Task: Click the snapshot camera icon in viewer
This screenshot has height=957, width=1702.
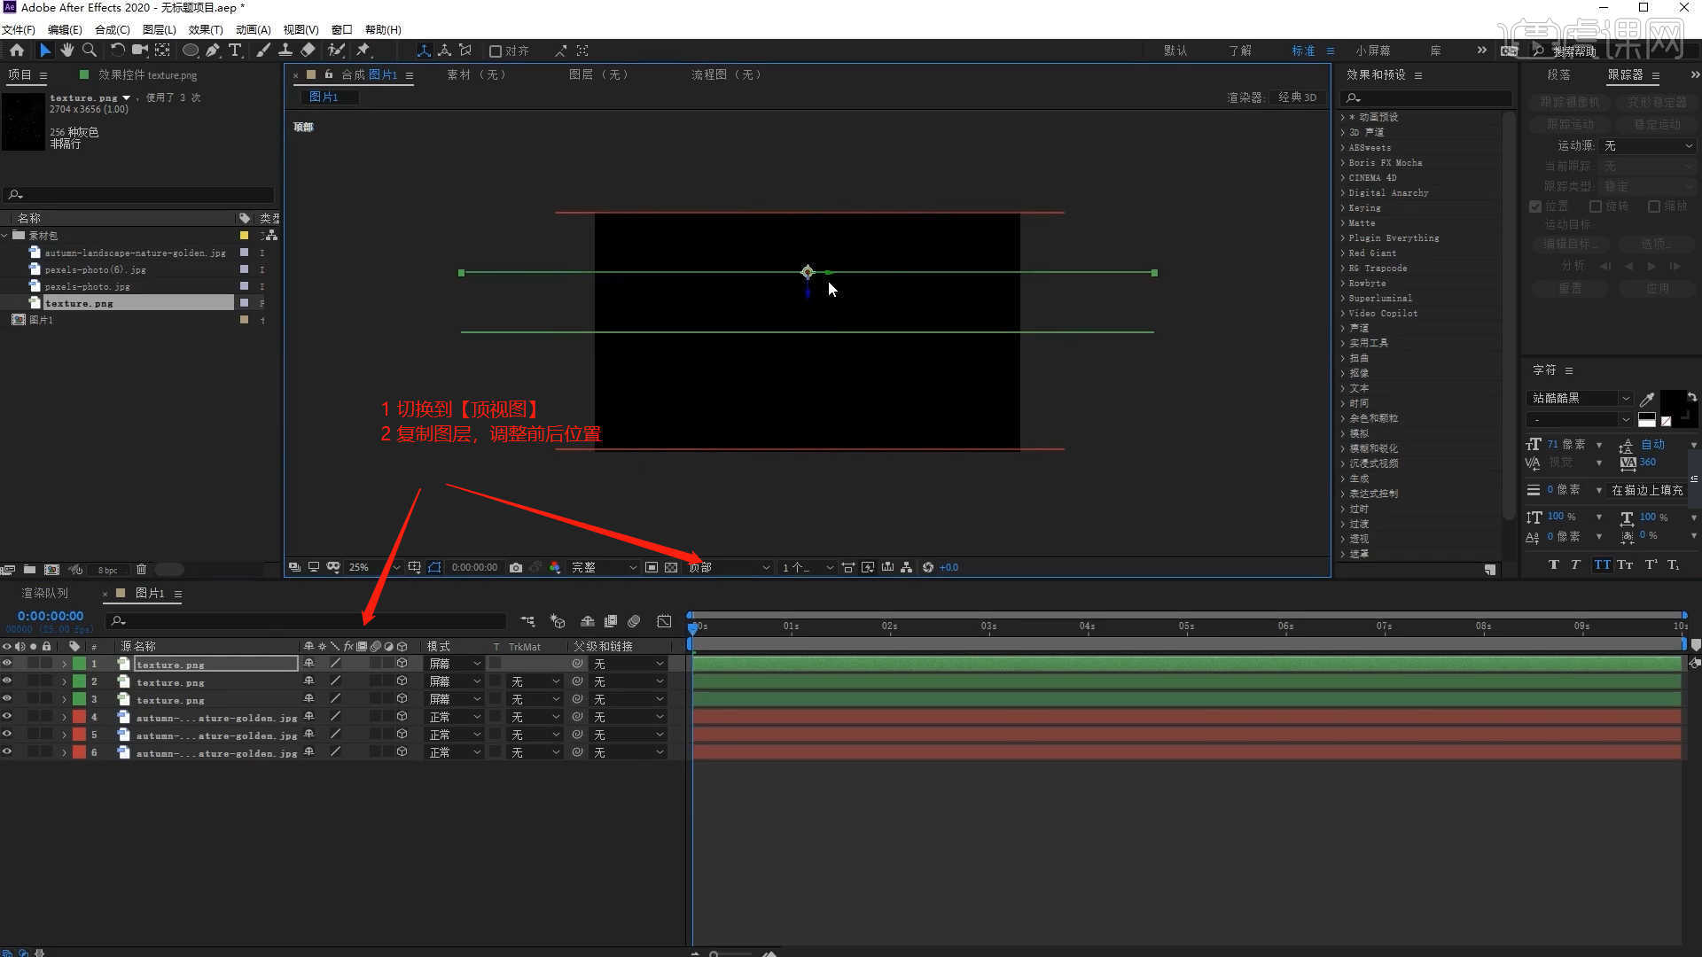Action: pyautogui.click(x=516, y=567)
